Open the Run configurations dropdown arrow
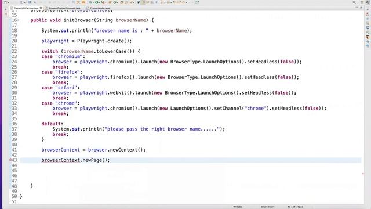 pyautogui.click(x=100, y=2)
